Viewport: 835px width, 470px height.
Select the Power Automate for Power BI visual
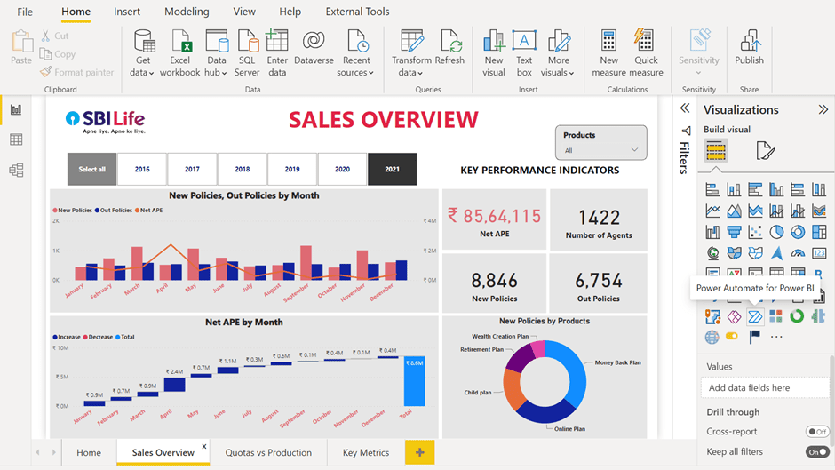pos(755,316)
